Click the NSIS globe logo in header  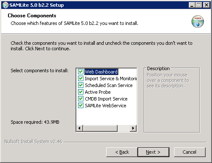pyautogui.click(x=198, y=22)
